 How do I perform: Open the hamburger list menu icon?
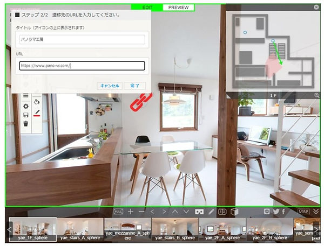[25, 96]
